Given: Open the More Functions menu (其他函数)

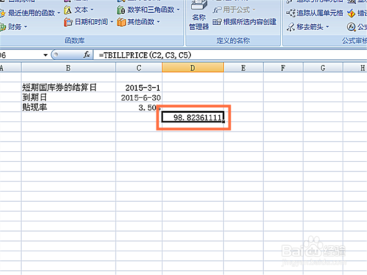Looking at the screenshot, I should click(139, 22).
